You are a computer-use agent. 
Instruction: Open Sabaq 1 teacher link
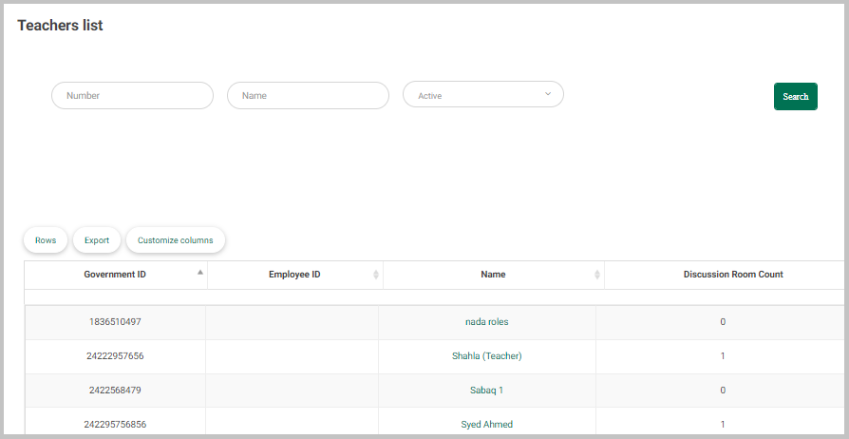(487, 391)
